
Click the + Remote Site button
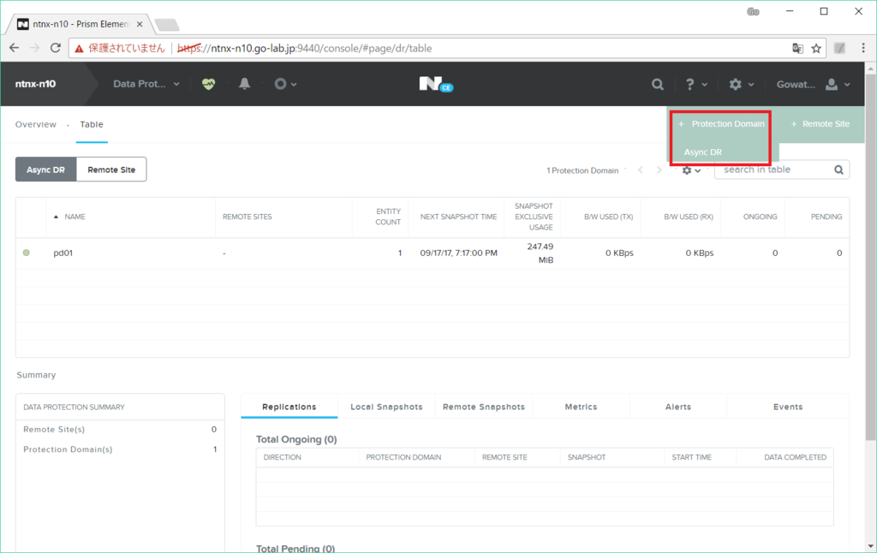[820, 123]
